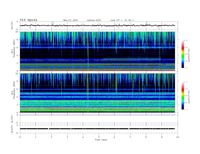Click the ch.2 spectrogram color bar
The image size is (200, 154).
tap(183, 96)
